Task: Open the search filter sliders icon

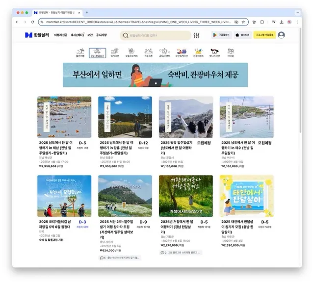Action: (x=196, y=35)
